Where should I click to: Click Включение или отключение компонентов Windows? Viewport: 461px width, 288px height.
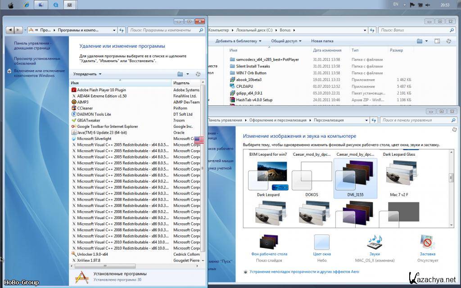tap(40, 73)
